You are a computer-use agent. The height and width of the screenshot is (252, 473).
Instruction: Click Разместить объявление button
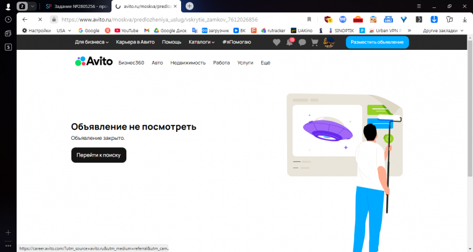pos(377,43)
